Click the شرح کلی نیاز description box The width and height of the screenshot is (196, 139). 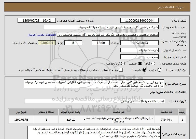coord(94,84)
